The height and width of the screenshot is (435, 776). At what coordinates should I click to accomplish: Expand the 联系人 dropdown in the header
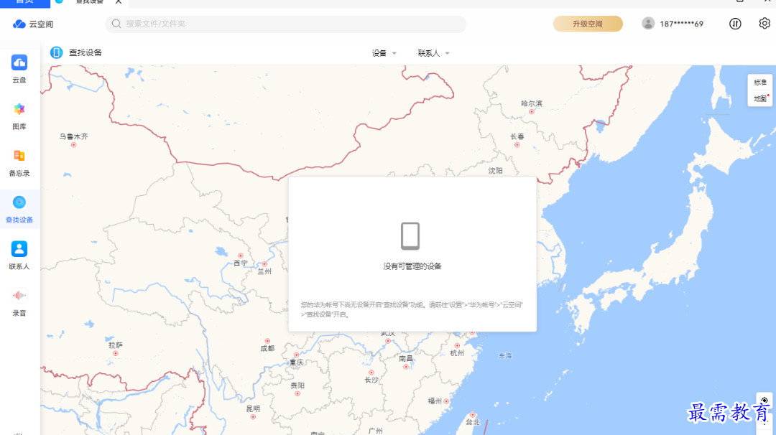pos(433,53)
